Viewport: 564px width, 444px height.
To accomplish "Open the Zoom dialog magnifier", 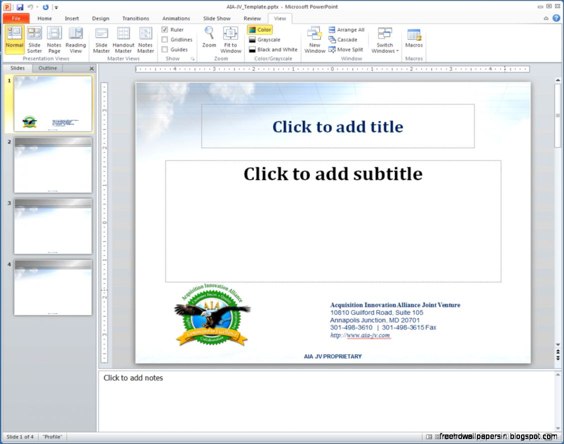I will point(209,37).
